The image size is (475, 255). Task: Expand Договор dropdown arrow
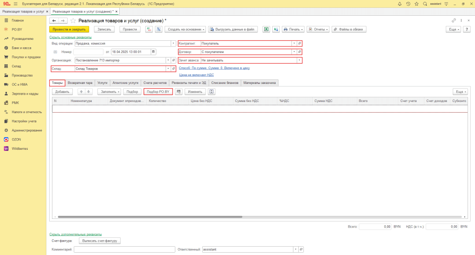pyautogui.click(x=294, y=52)
